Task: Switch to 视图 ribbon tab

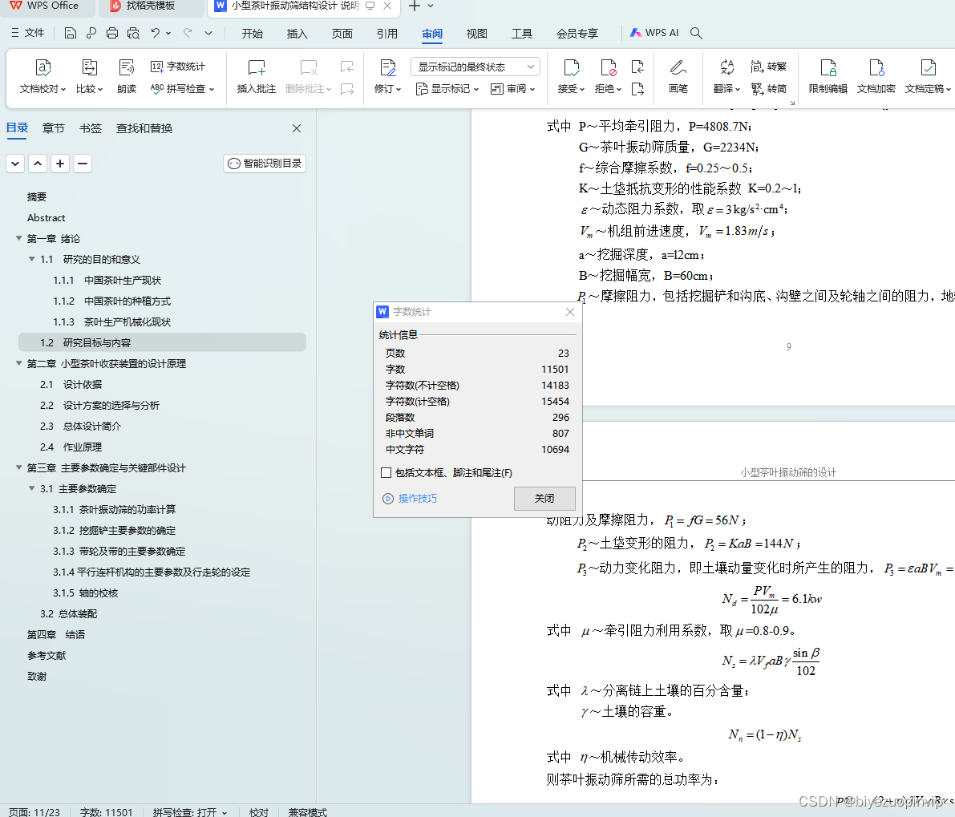Action: (476, 34)
